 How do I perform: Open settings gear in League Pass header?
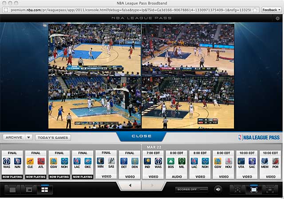(277, 18)
